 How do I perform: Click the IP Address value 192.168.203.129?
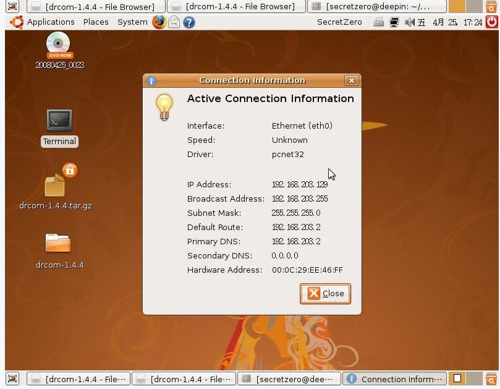pos(300,184)
